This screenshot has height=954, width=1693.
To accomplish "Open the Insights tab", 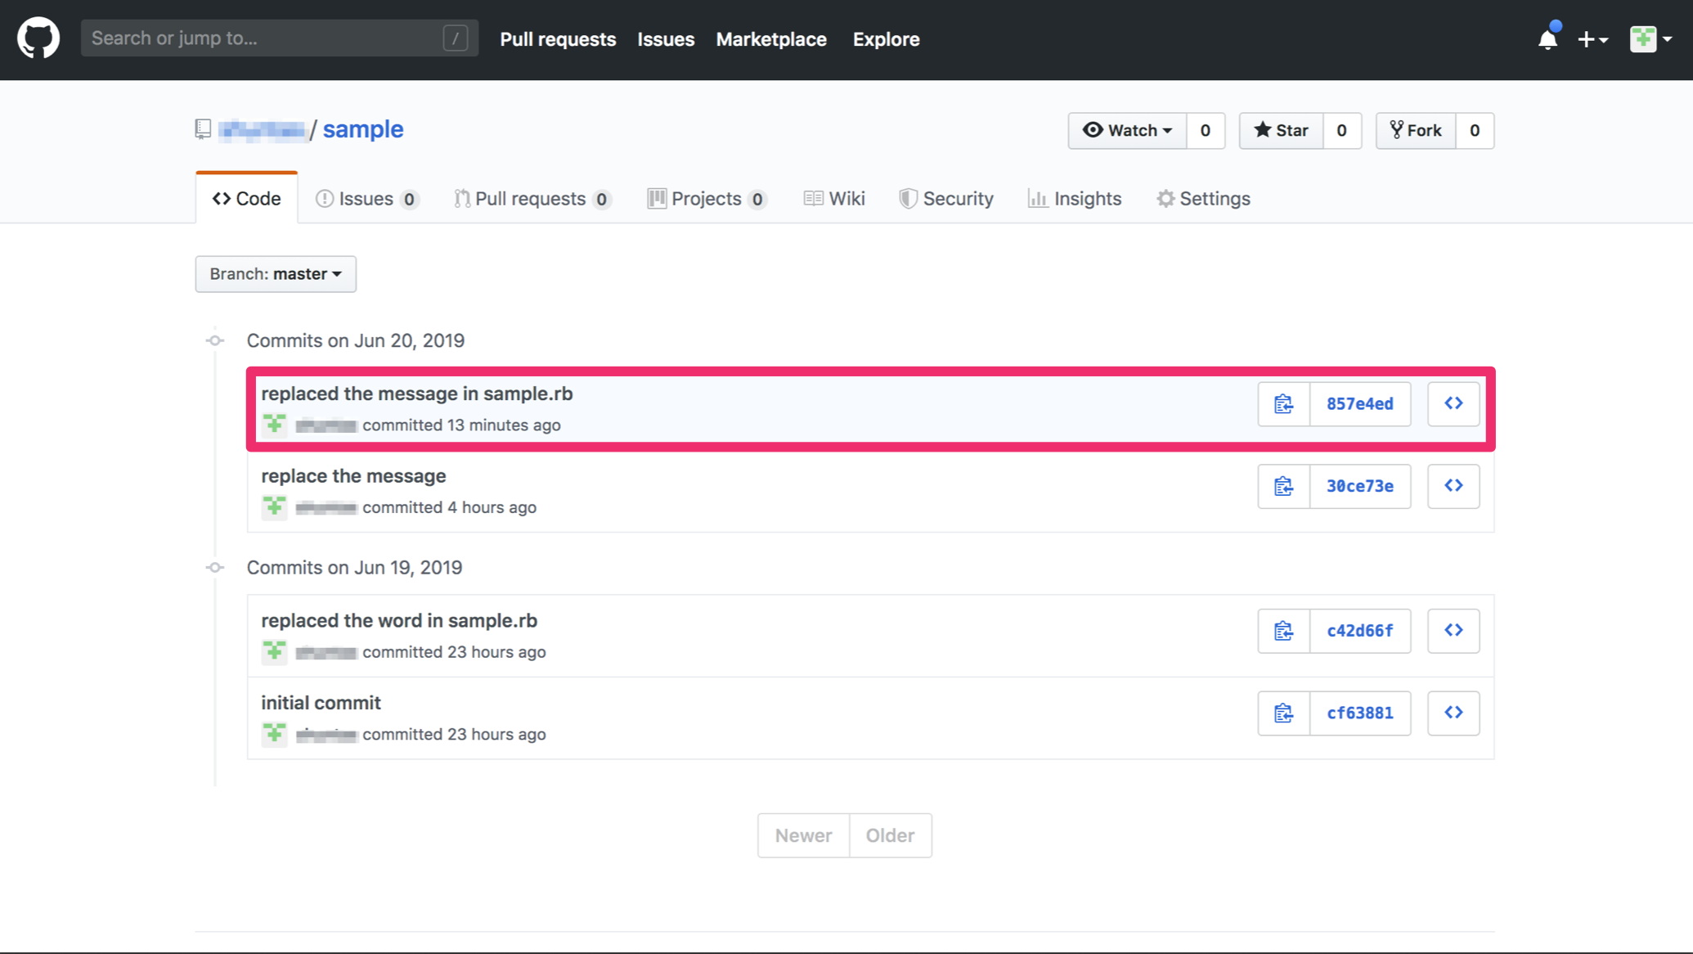I will (1075, 199).
